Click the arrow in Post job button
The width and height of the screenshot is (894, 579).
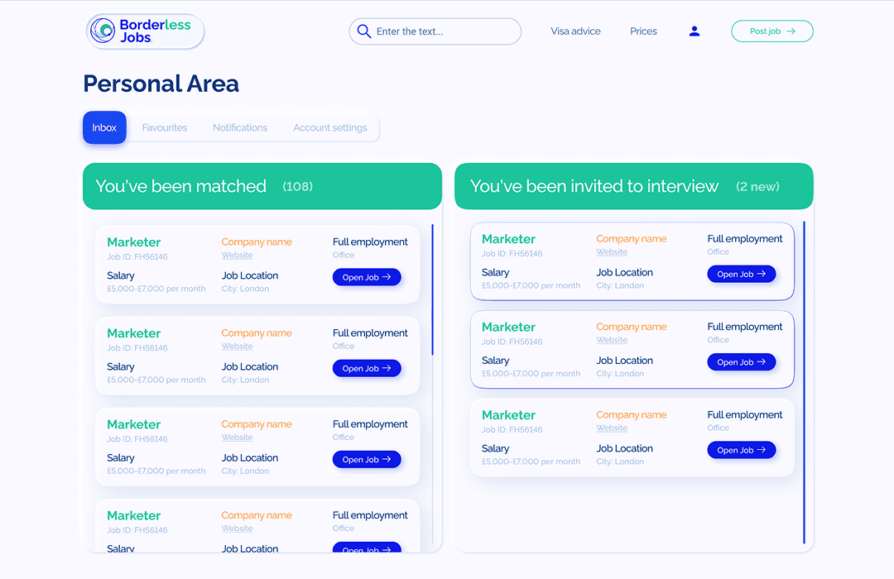click(x=791, y=31)
